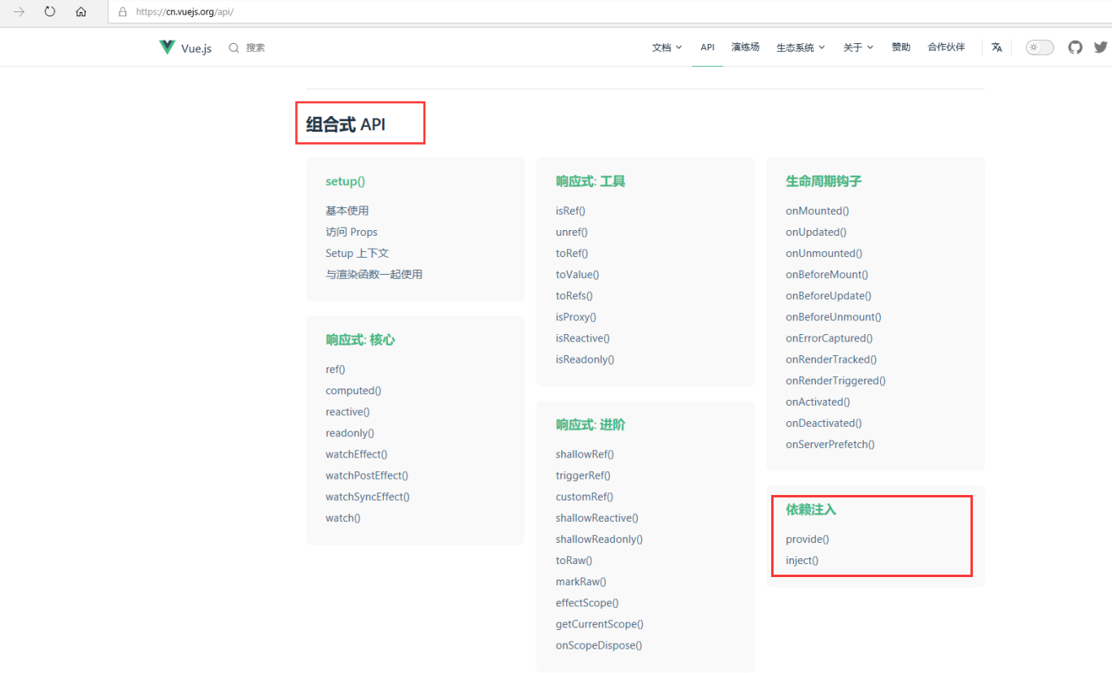Go to browser home page icon
1112x673 pixels.
(81, 11)
